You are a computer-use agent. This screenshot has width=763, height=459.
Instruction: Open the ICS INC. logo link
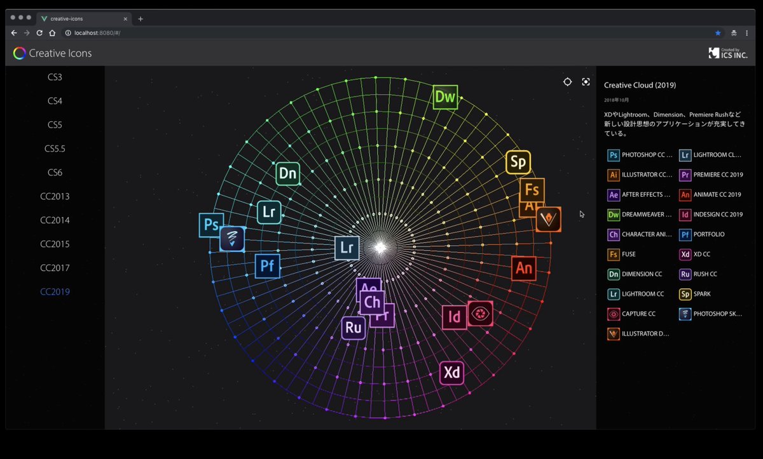pos(728,53)
